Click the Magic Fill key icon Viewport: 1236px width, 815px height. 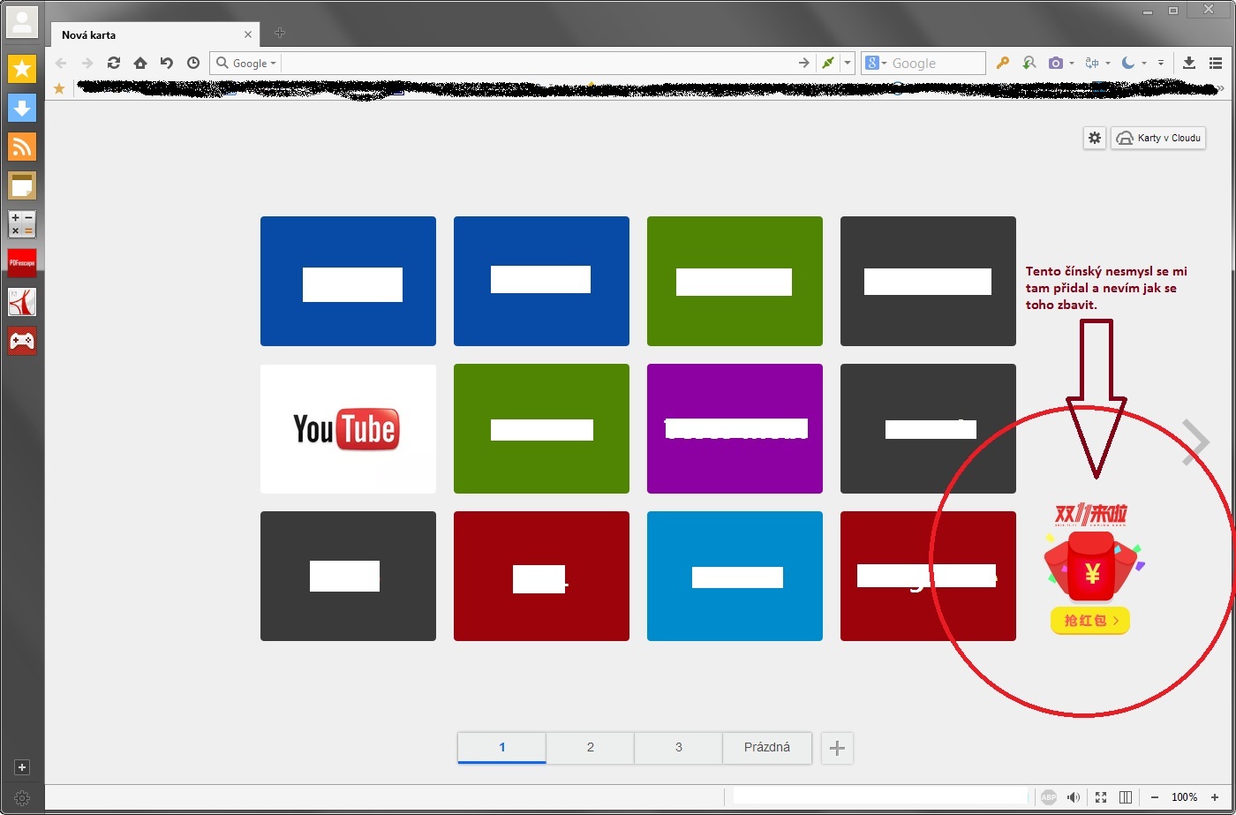[1002, 63]
